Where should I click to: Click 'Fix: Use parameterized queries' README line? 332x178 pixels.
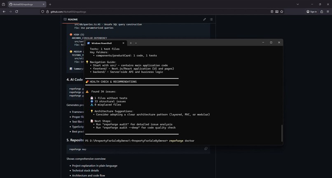[x=94, y=28]
